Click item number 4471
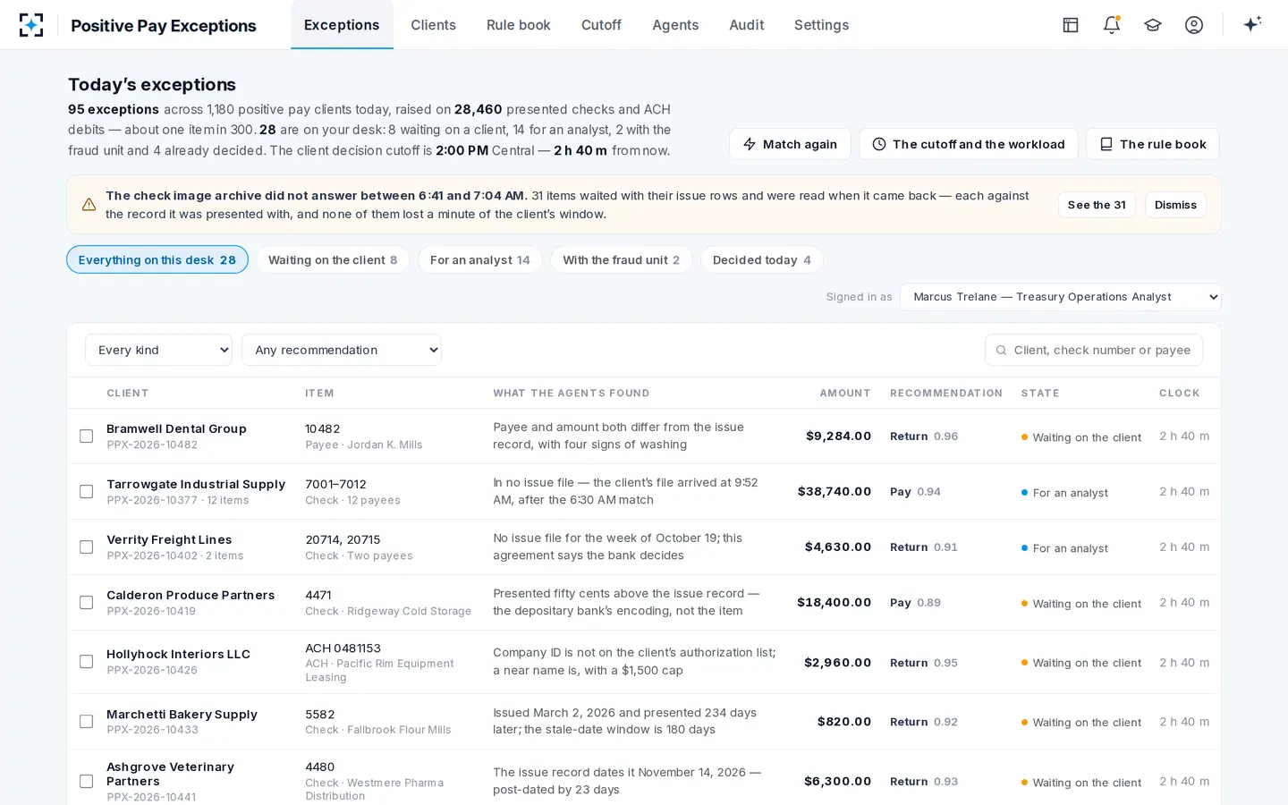This screenshot has height=805, width=1288. tap(318, 595)
